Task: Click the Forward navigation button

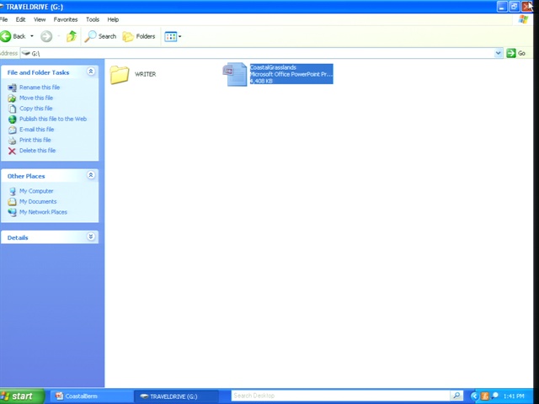Action: tap(46, 36)
